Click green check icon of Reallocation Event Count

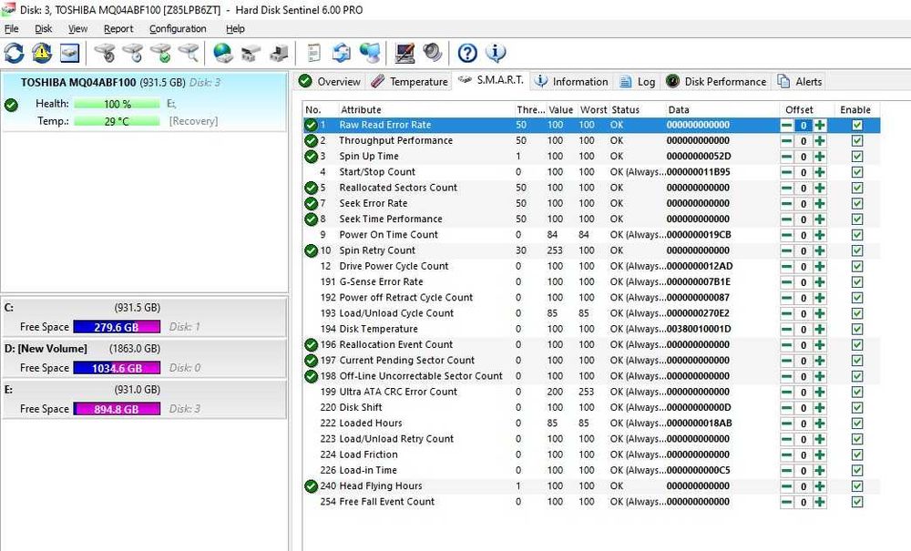(x=311, y=344)
